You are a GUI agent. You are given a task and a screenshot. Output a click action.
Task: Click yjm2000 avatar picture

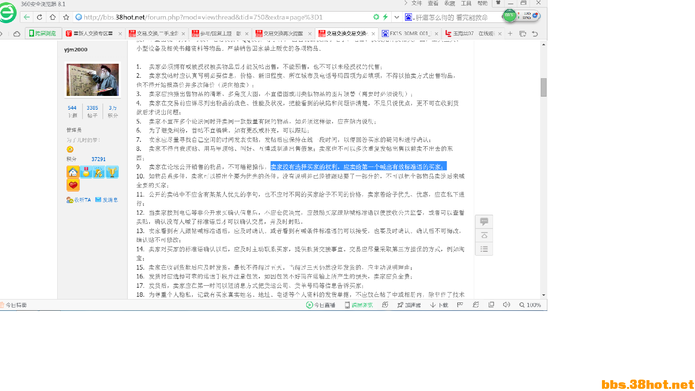coord(93,80)
